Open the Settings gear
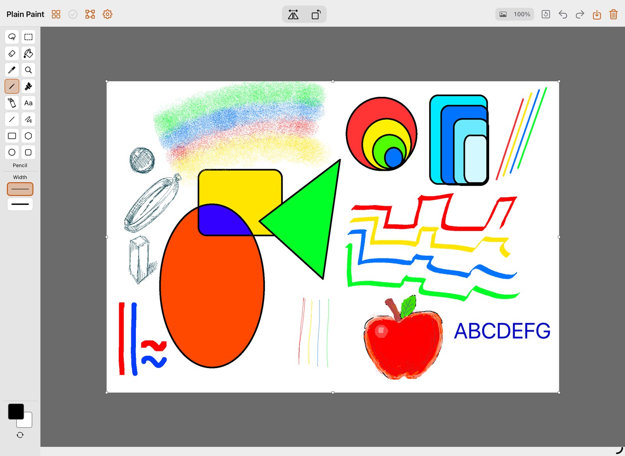The height and width of the screenshot is (456, 625). [x=107, y=14]
